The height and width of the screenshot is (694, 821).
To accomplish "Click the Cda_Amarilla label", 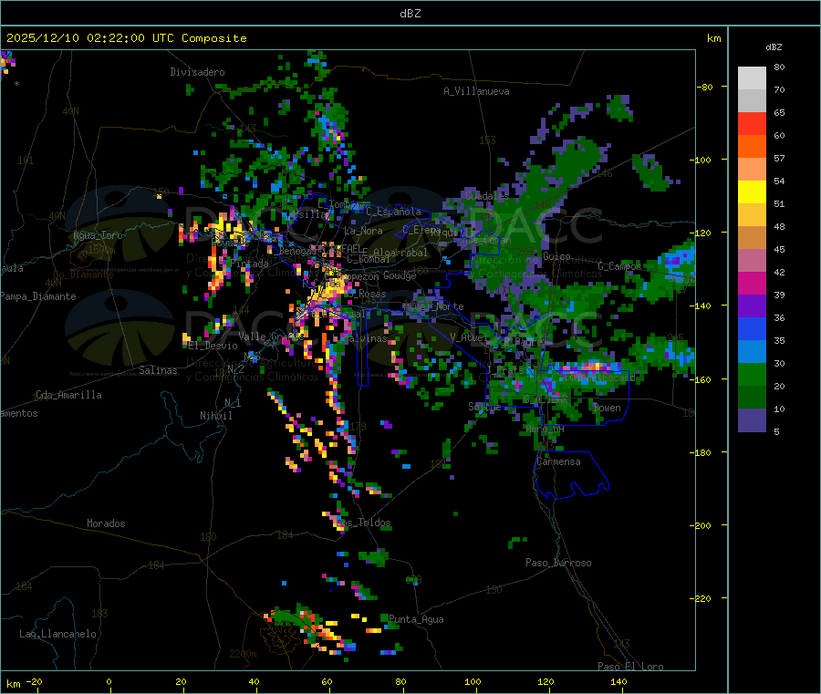I will point(68,395).
